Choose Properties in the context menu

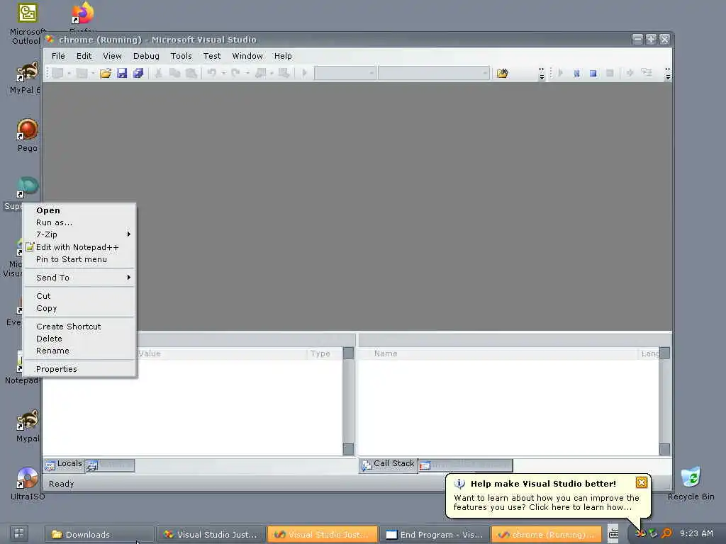click(79, 369)
